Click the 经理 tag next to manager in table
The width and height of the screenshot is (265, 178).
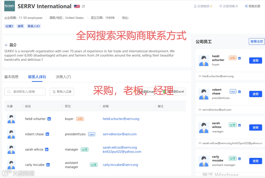pyautogui.click(x=84, y=149)
